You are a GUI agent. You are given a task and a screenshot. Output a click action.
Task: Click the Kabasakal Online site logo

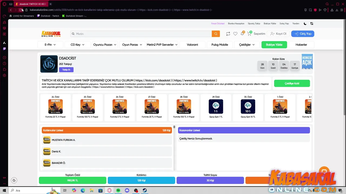51,34
